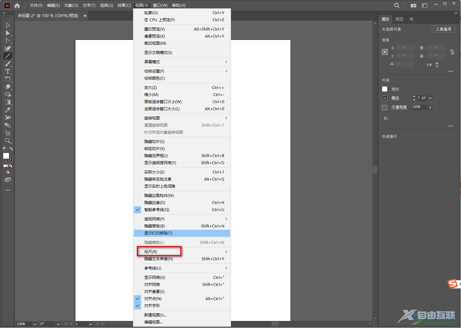Click the reference point grid icon
This screenshot has height=328, width=461.
coord(385,52)
